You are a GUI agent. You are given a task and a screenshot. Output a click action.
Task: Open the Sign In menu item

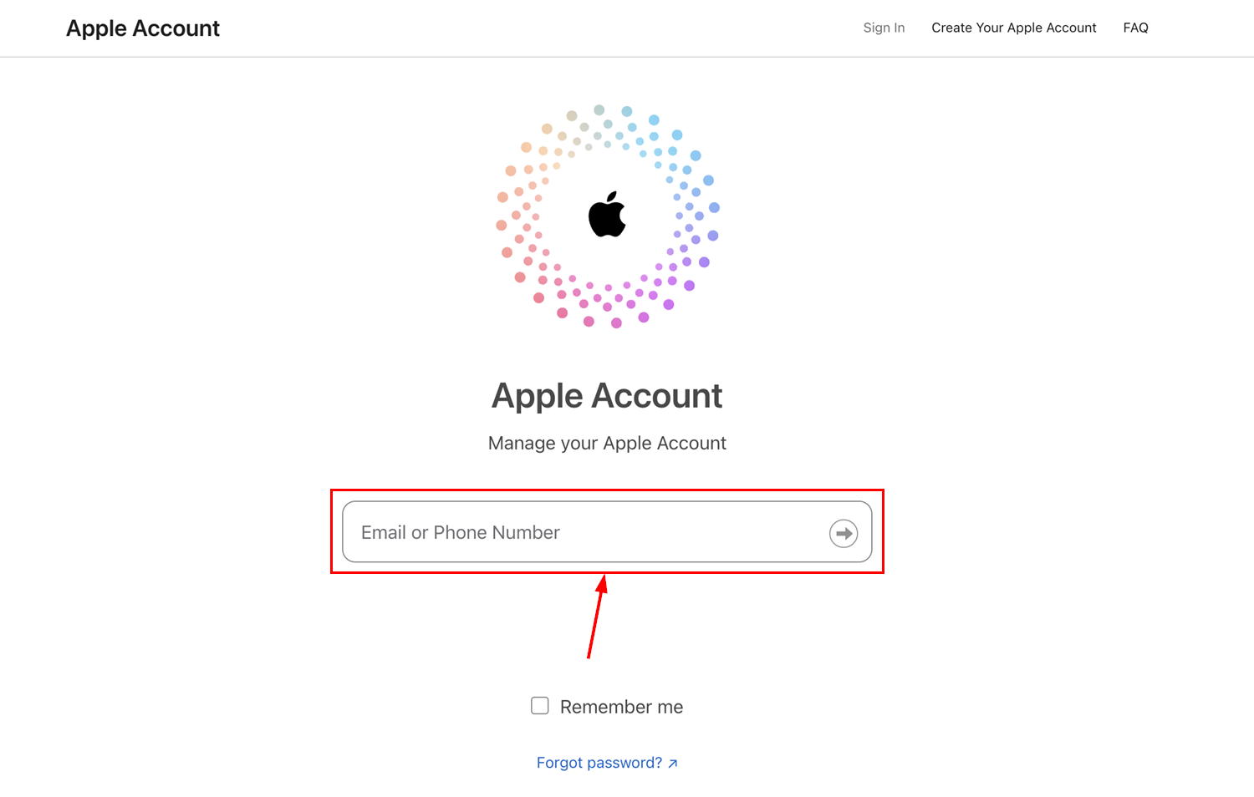(x=884, y=28)
